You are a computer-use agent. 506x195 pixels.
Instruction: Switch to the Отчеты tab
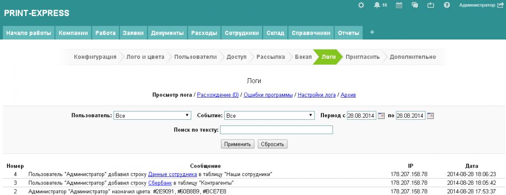pyautogui.click(x=348, y=33)
